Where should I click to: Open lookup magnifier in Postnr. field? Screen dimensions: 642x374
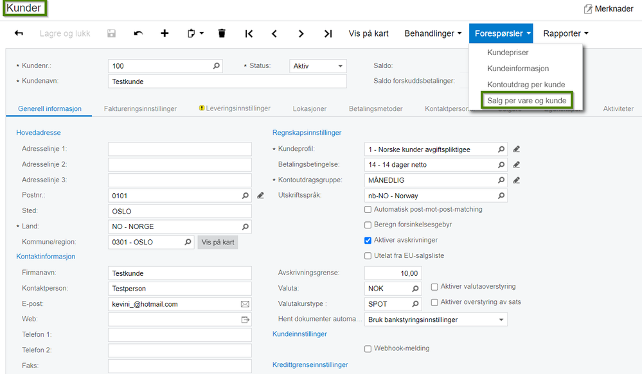click(245, 196)
